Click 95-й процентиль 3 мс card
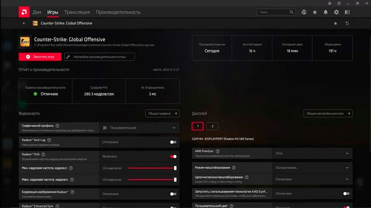This screenshot has width=371, height=208. click(x=153, y=91)
